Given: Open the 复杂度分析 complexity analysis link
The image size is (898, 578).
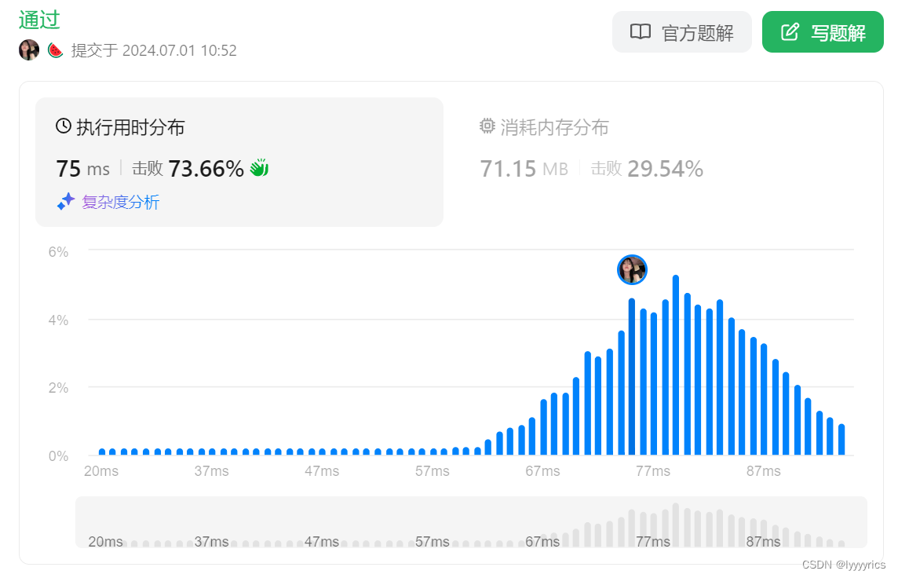Looking at the screenshot, I should point(120,202).
